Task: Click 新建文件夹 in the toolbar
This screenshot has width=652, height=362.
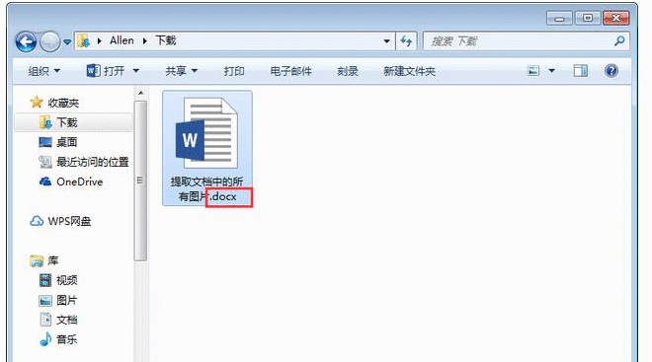Action: click(409, 71)
